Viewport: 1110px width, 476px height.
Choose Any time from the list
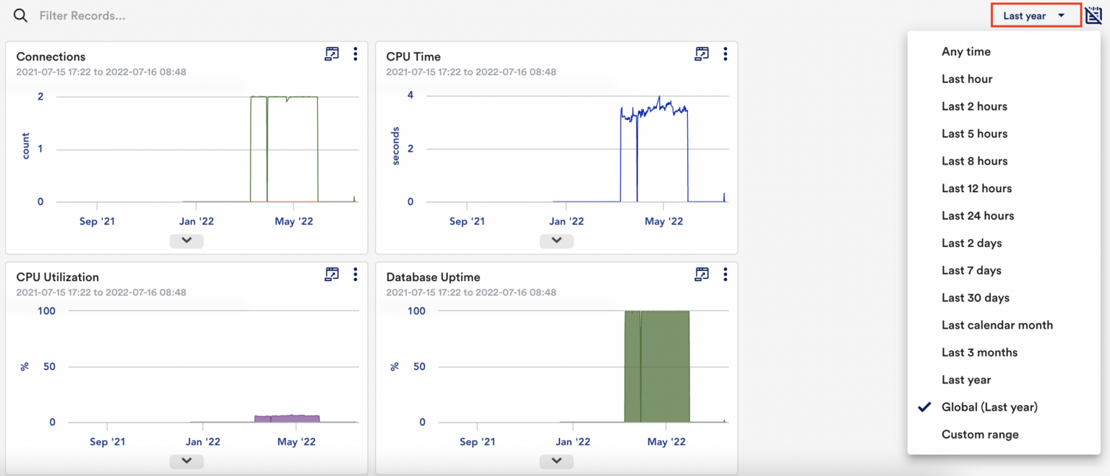click(966, 51)
